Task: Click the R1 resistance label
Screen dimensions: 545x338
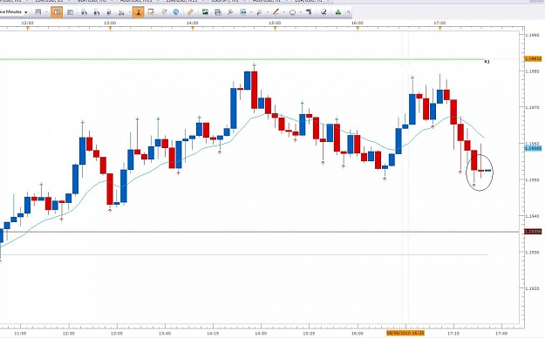Action: pyautogui.click(x=487, y=62)
